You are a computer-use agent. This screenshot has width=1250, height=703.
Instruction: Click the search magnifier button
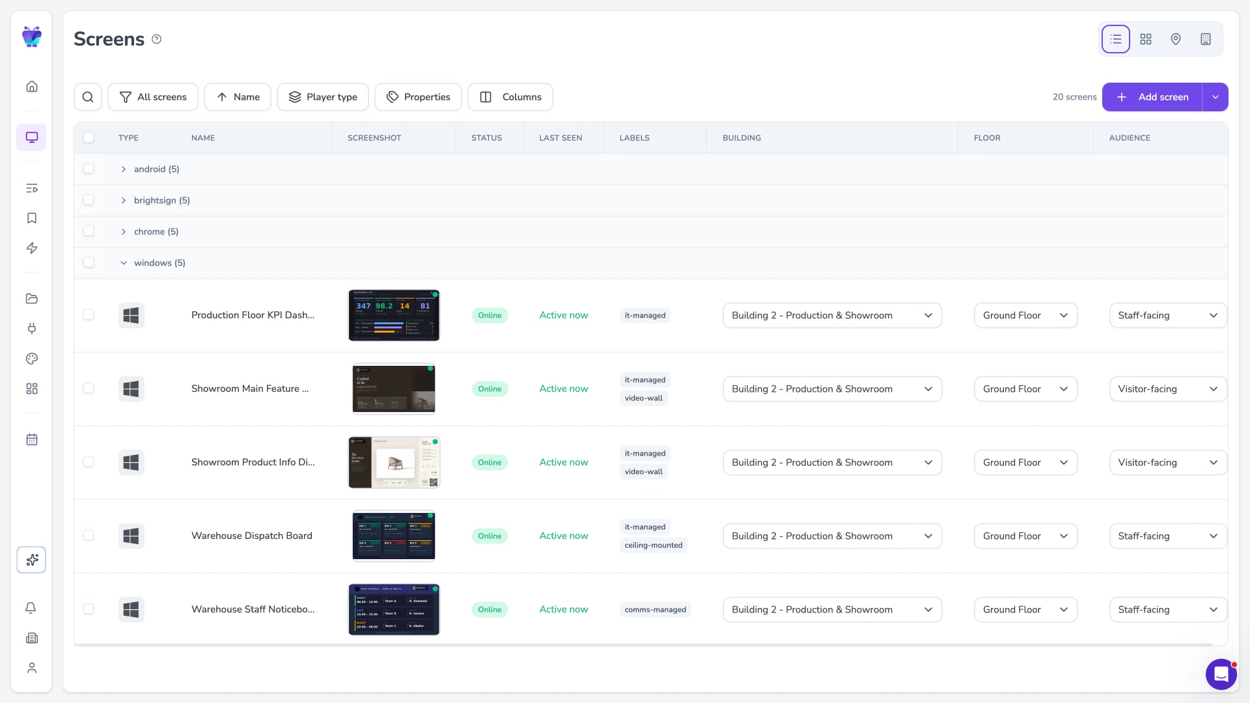(88, 97)
